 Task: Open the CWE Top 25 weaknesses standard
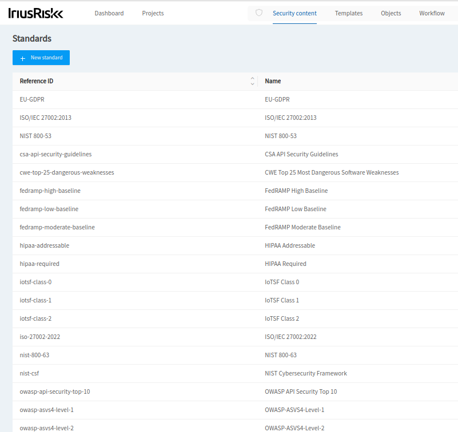(67, 172)
